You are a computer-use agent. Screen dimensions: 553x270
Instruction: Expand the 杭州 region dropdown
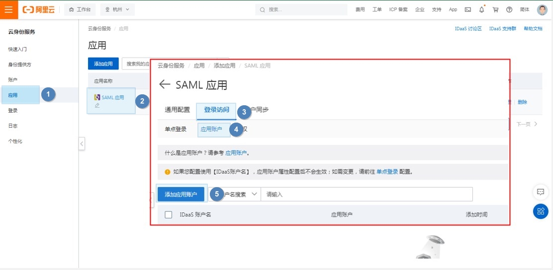(117, 9)
